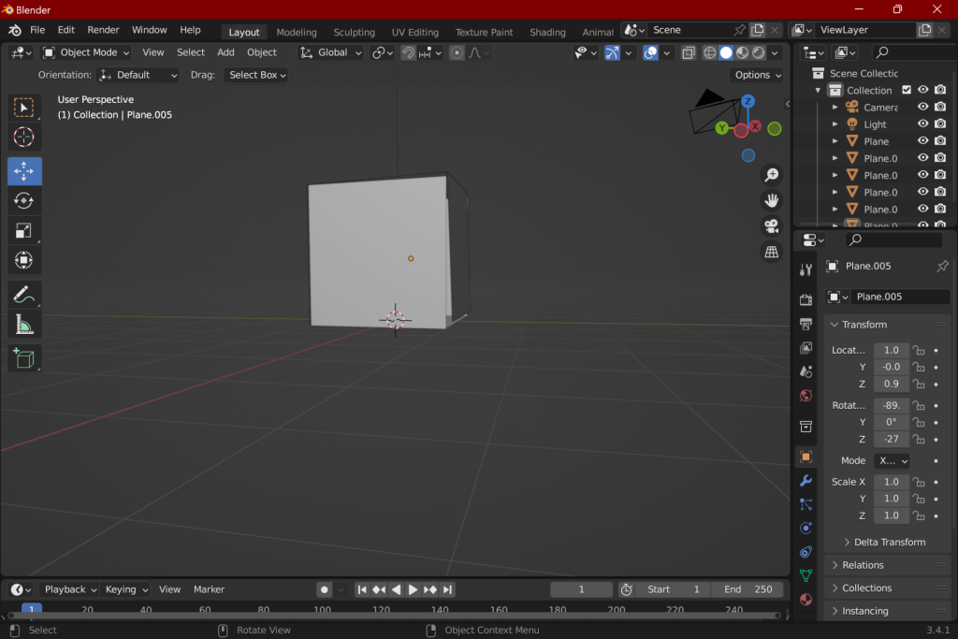
Task: Open the Modifiers properties tab
Action: (x=806, y=481)
